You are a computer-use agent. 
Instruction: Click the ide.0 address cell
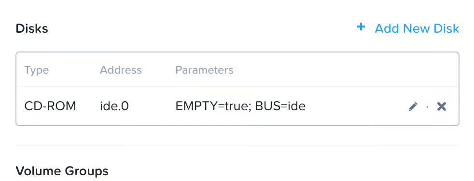click(x=114, y=106)
